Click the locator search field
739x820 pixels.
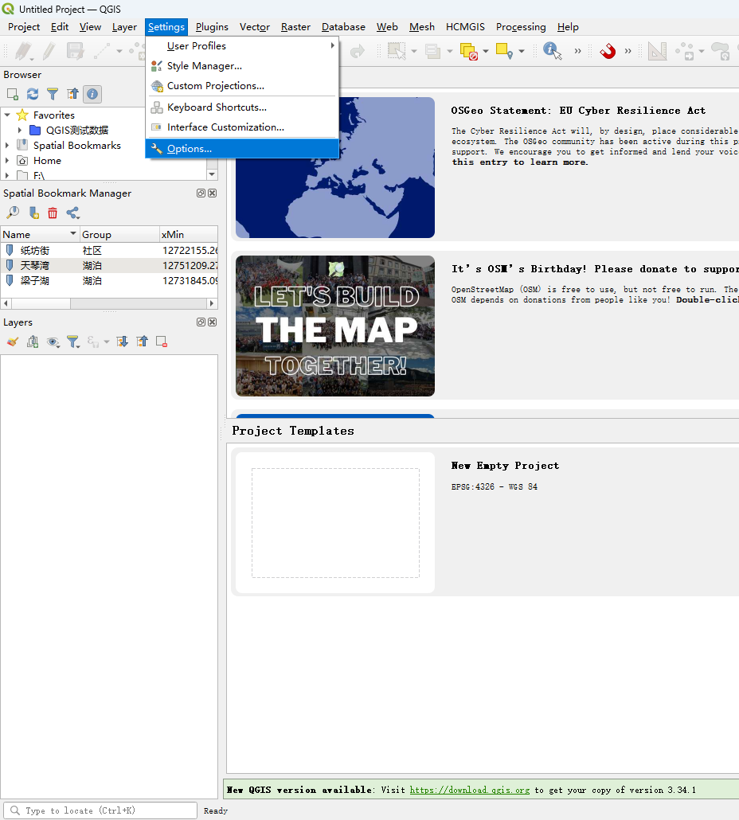[x=100, y=810]
